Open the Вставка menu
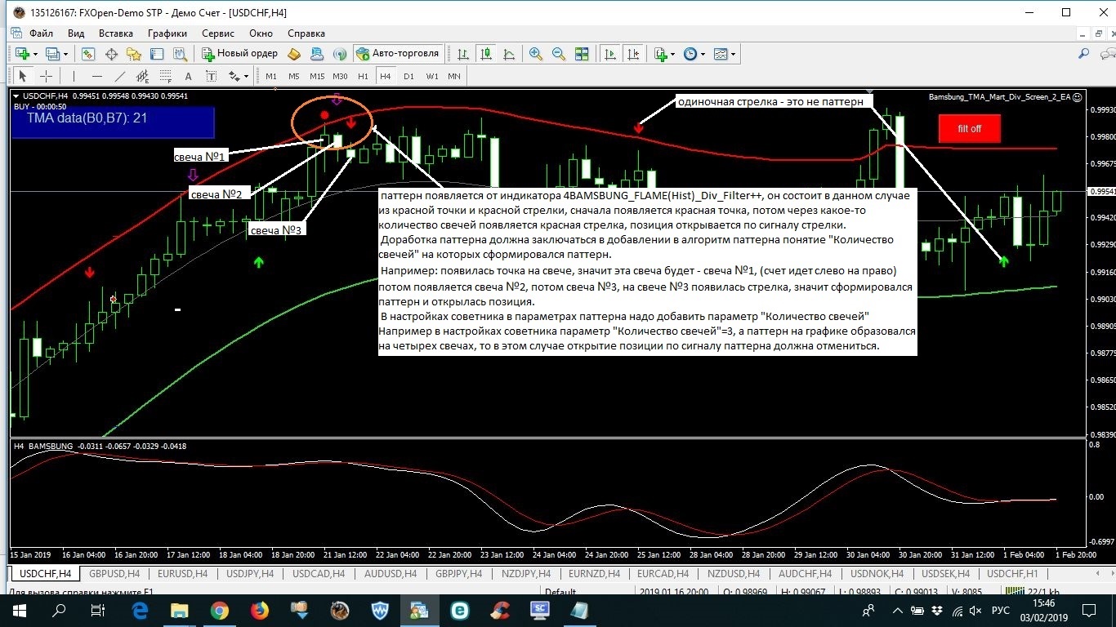The height and width of the screenshot is (627, 1116). tap(115, 33)
